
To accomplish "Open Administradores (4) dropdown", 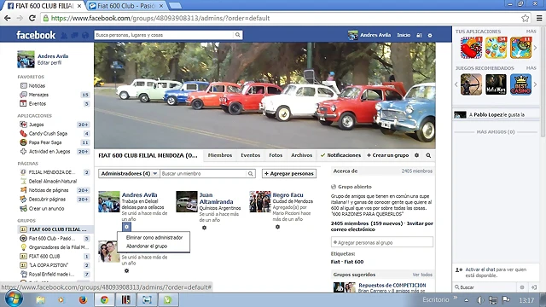I will pyautogui.click(x=129, y=173).
